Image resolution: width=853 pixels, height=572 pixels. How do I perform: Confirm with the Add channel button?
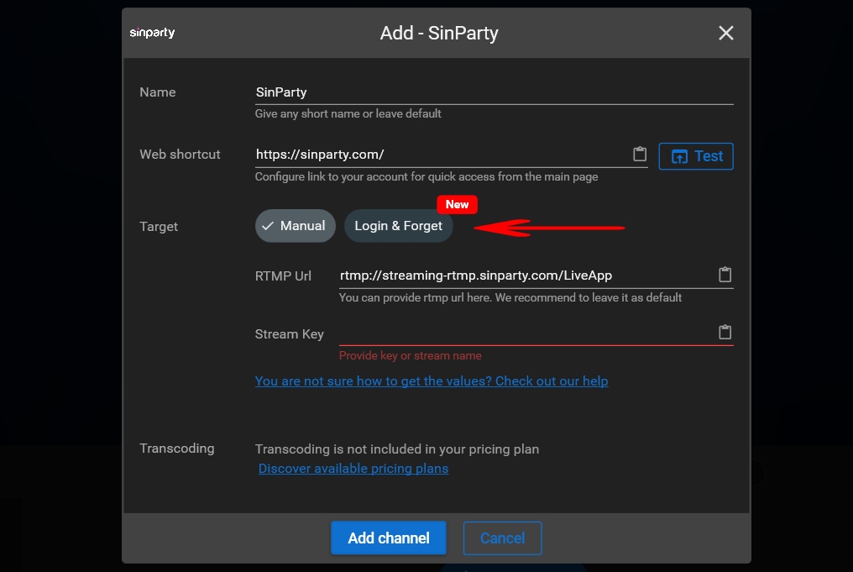click(x=389, y=538)
